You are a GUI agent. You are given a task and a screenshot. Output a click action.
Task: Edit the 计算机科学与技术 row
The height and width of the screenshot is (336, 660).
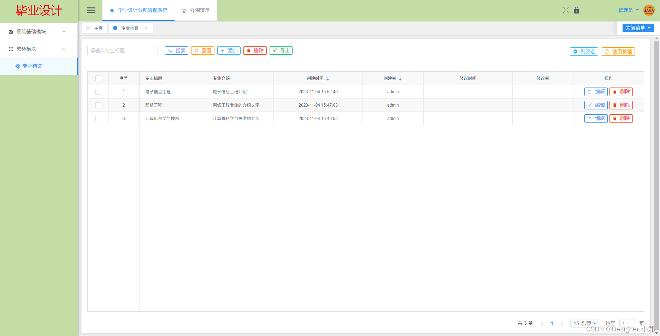[596, 119]
